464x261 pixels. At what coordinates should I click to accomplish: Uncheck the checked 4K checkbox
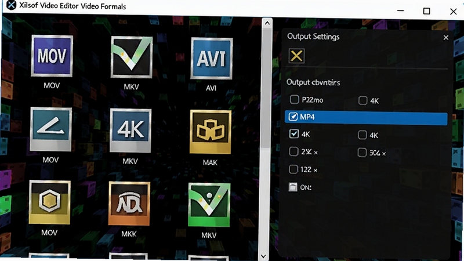(294, 134)
